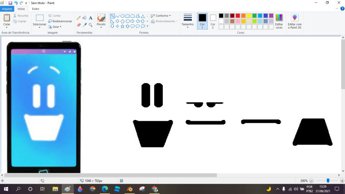This screenshot has width=345, height=194.
Task: Activate Cor 2 background color
Action: point(213,21)
